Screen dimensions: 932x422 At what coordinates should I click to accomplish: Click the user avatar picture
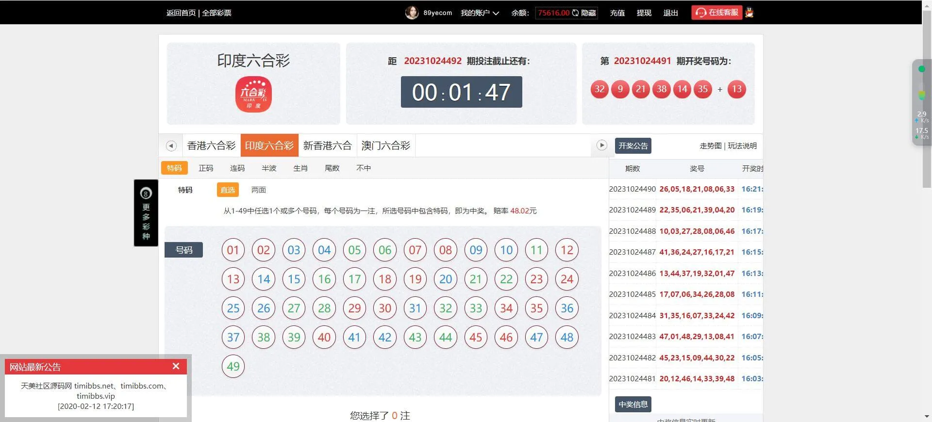412,13
